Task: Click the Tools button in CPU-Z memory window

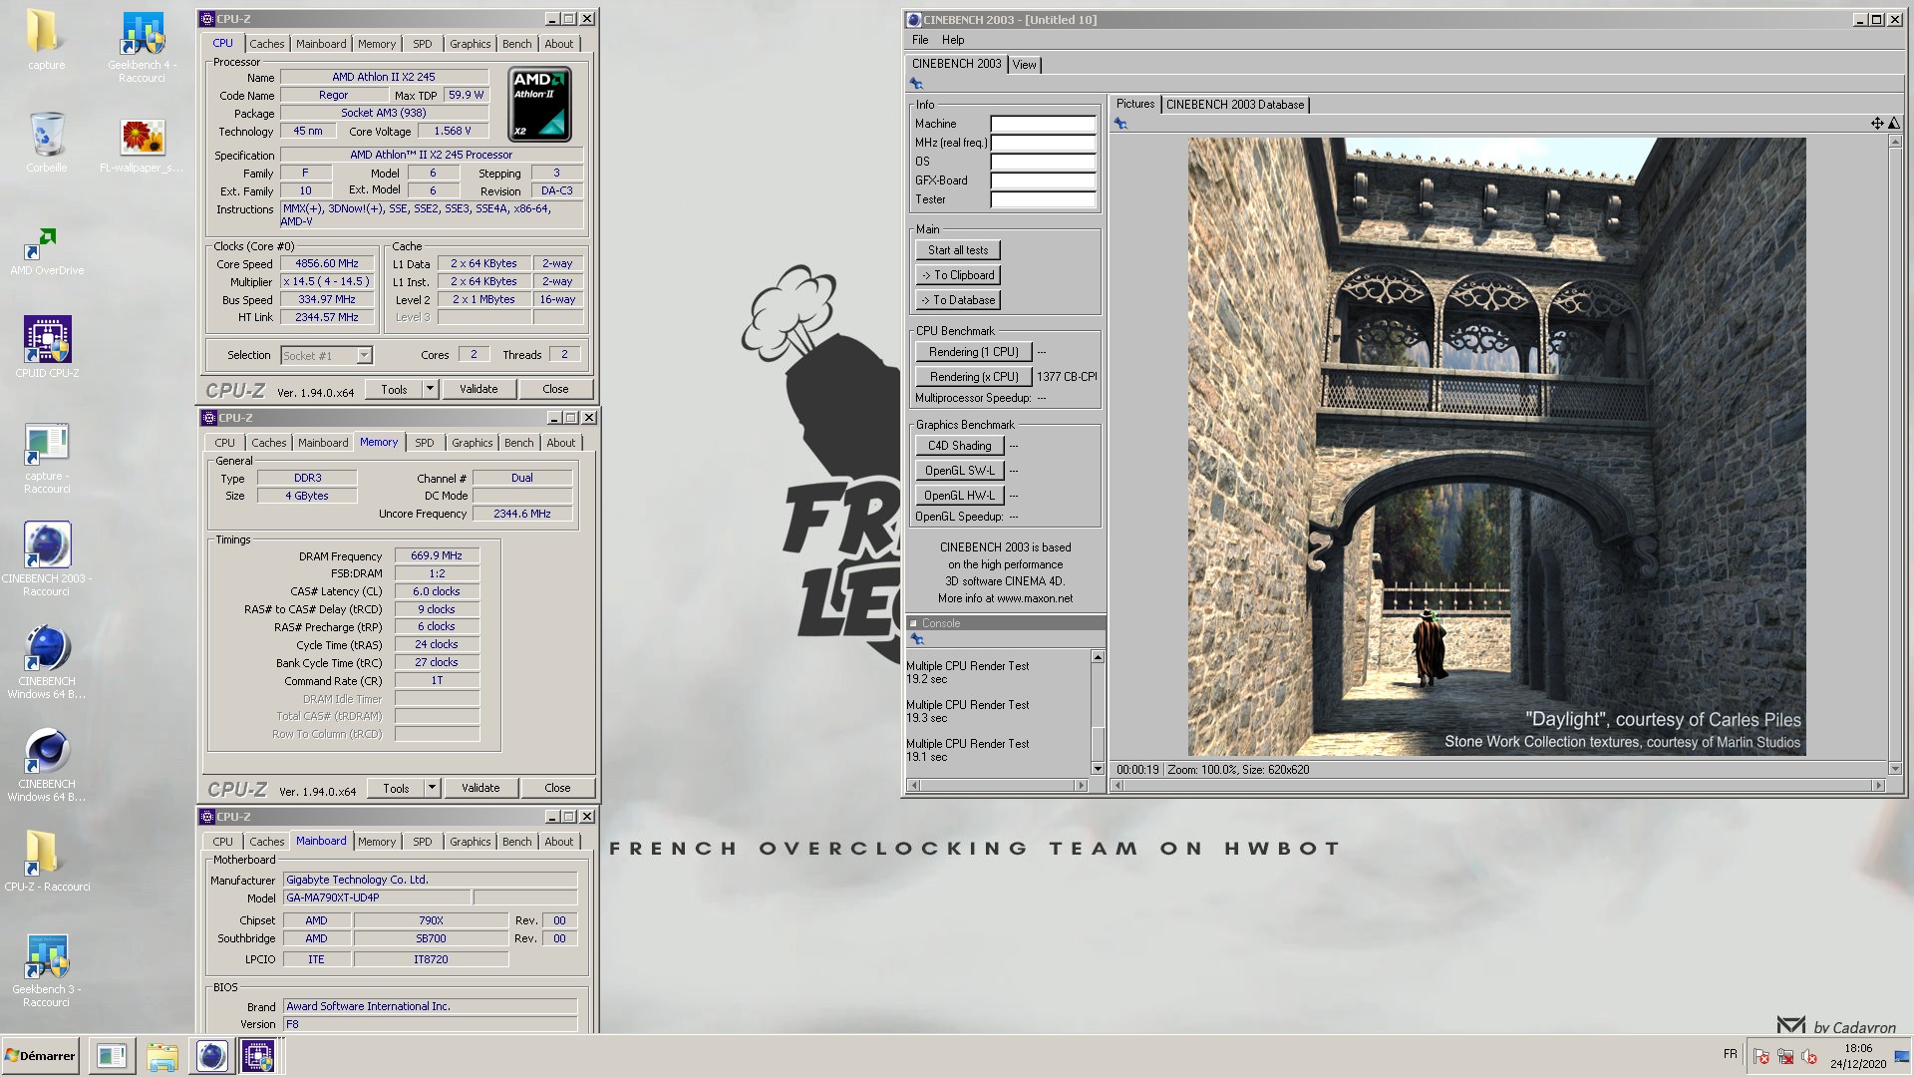Action: coord(396,788)
